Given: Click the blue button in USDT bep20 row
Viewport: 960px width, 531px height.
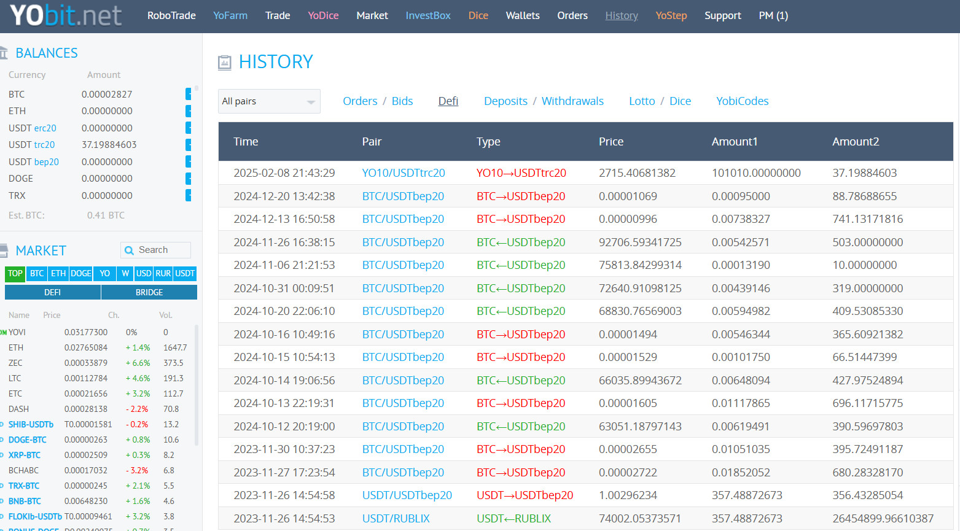Looking at the screenshot, I should pyautogui.click(x=189, y=161).
